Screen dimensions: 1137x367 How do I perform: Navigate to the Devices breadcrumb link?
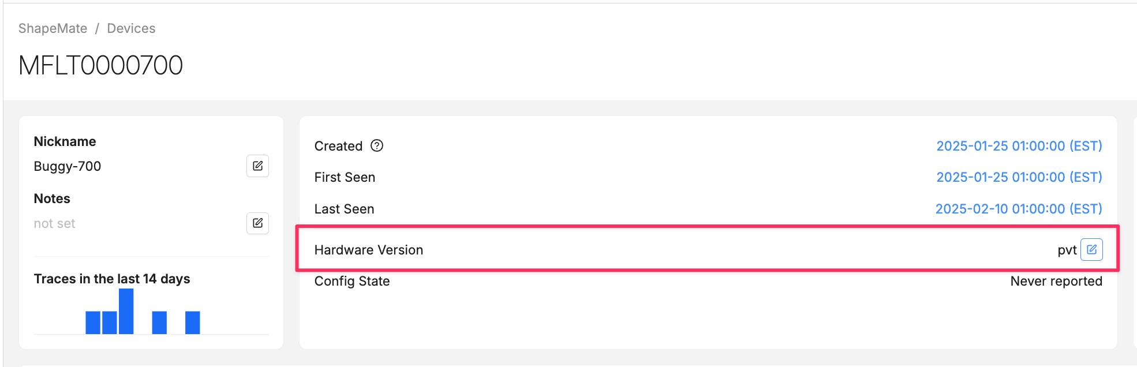pos(131,28)
